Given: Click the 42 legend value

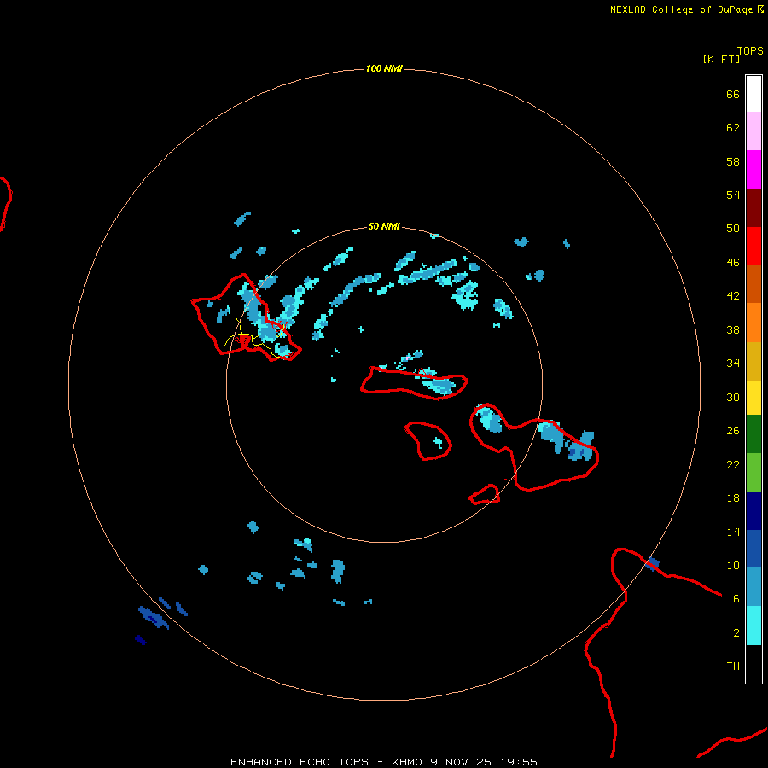Looking at the screenshot, I should (x=733, y=296).
